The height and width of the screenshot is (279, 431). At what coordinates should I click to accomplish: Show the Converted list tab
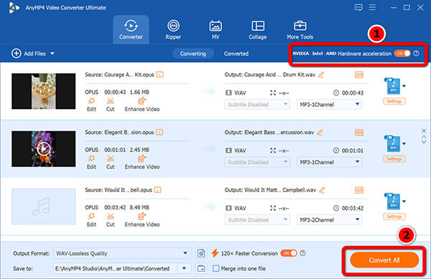tap(236, 54)
